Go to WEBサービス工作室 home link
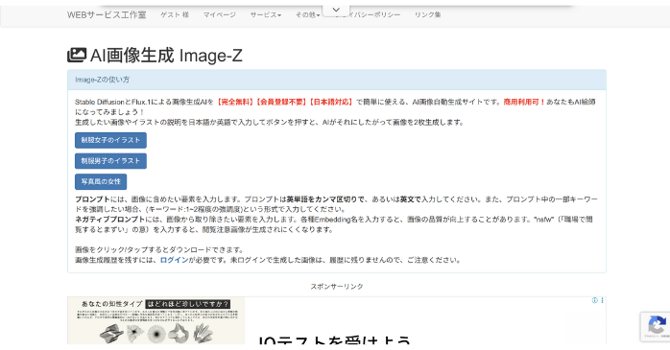670x350 pixels. pos(107,15)
